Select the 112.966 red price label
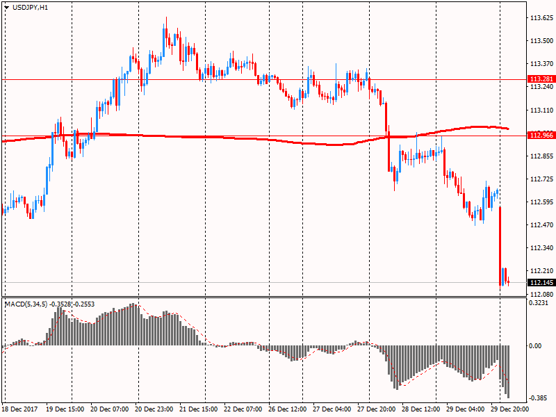 tap(541, 135)
